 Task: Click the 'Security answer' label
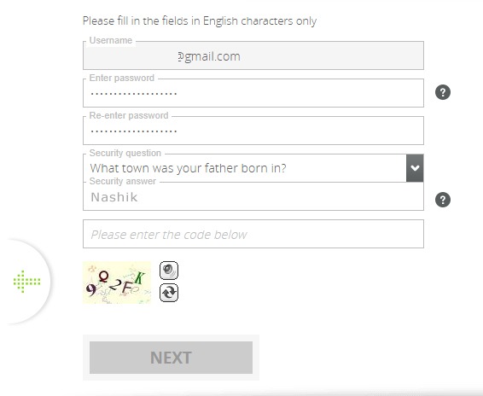123,181
